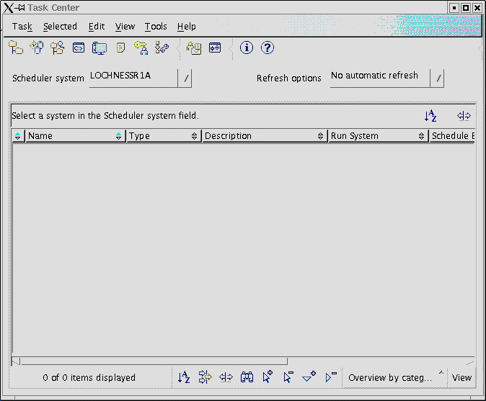
Task: Click the information icon in toolbar
Action: (x=247, y=48)
